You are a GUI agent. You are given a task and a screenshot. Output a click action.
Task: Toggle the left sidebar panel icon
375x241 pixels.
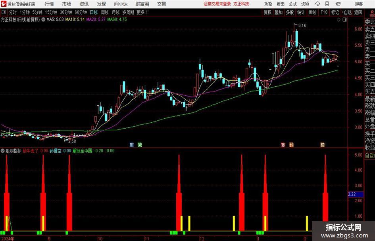(4, 12)
